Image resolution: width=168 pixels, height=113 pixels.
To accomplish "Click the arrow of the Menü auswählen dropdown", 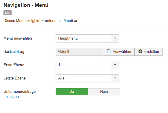I will (115, 38).
